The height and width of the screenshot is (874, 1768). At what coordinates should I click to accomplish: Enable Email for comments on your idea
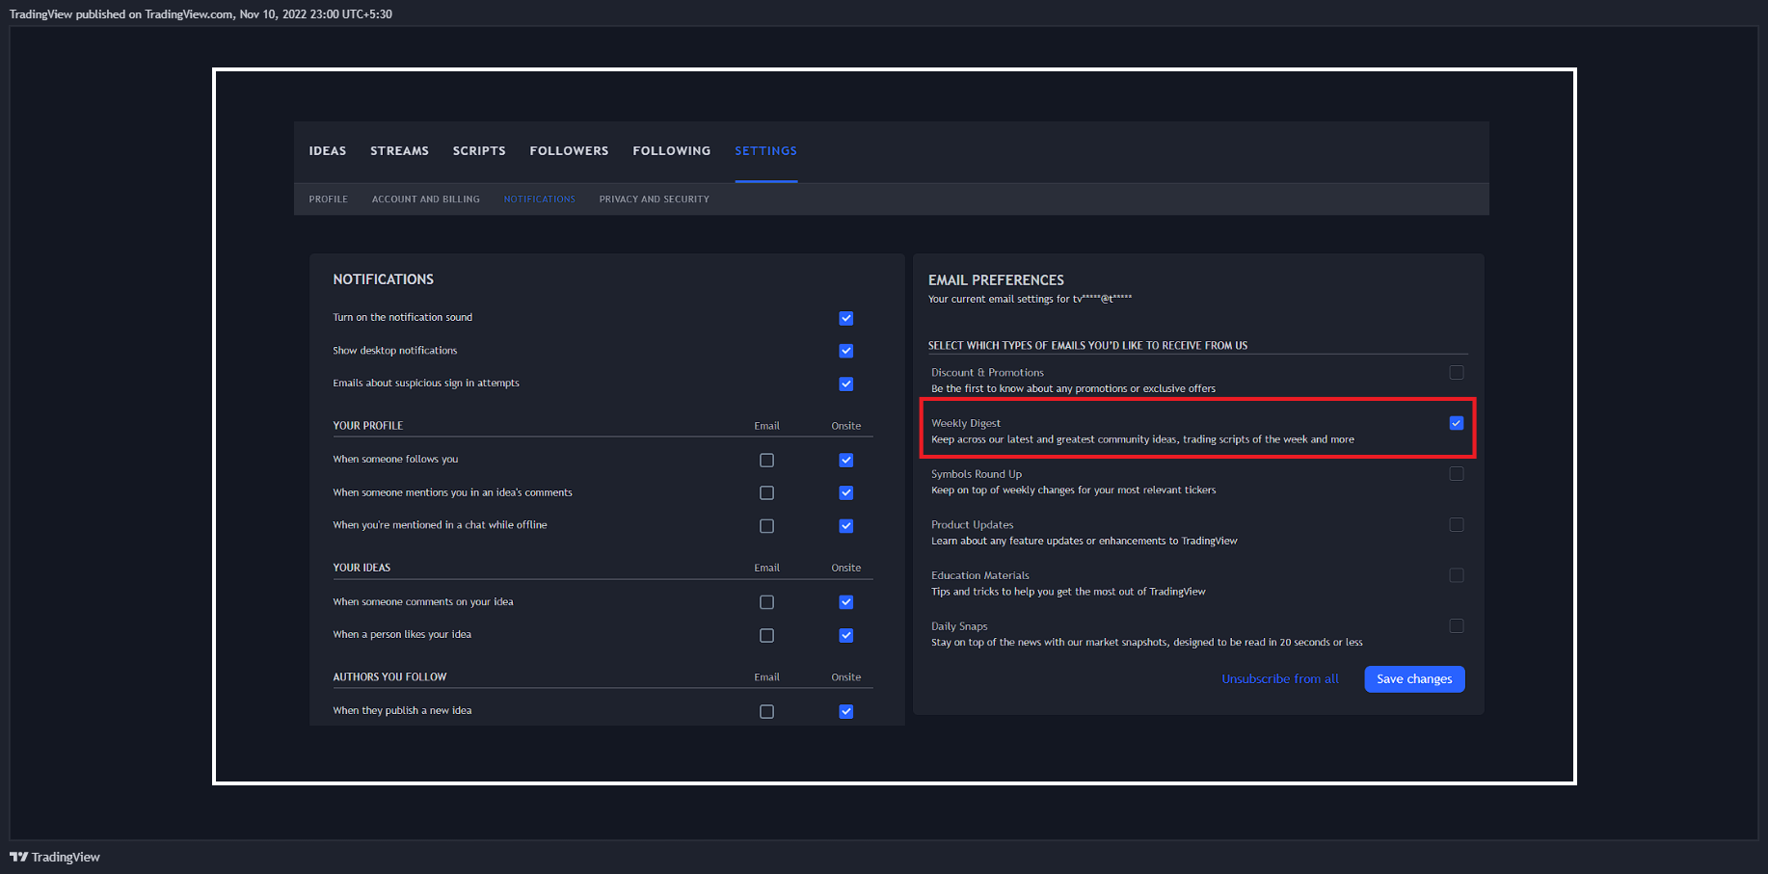[766, 602]
